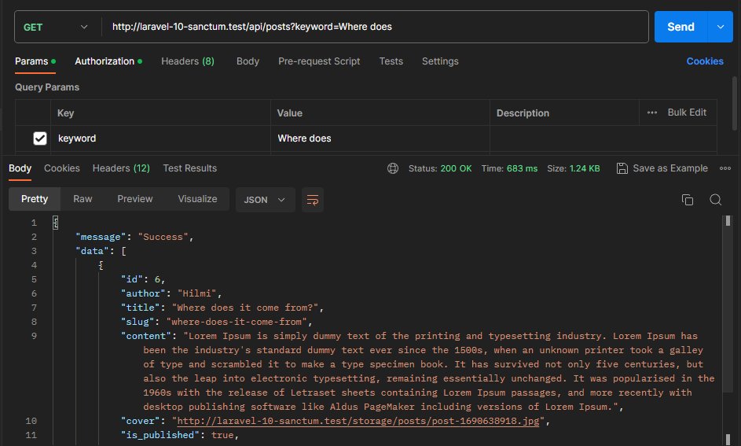
Task: Click the Size 1.24 KB indicator
Action: (x=574, y=168)
